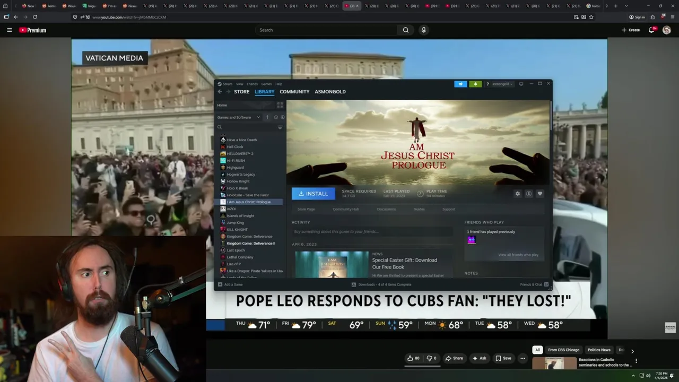The width and height of the screenshot is (679, 382).
Task: Open the ASMONGOLD profile section in Steam
Action: (330, 92)
